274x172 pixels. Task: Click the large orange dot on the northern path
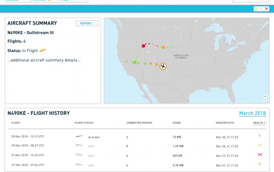point(164,47)
